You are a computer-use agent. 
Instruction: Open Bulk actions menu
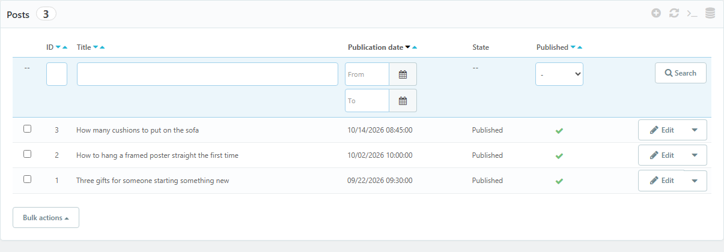pyautogui.click(x=46, y=218)
